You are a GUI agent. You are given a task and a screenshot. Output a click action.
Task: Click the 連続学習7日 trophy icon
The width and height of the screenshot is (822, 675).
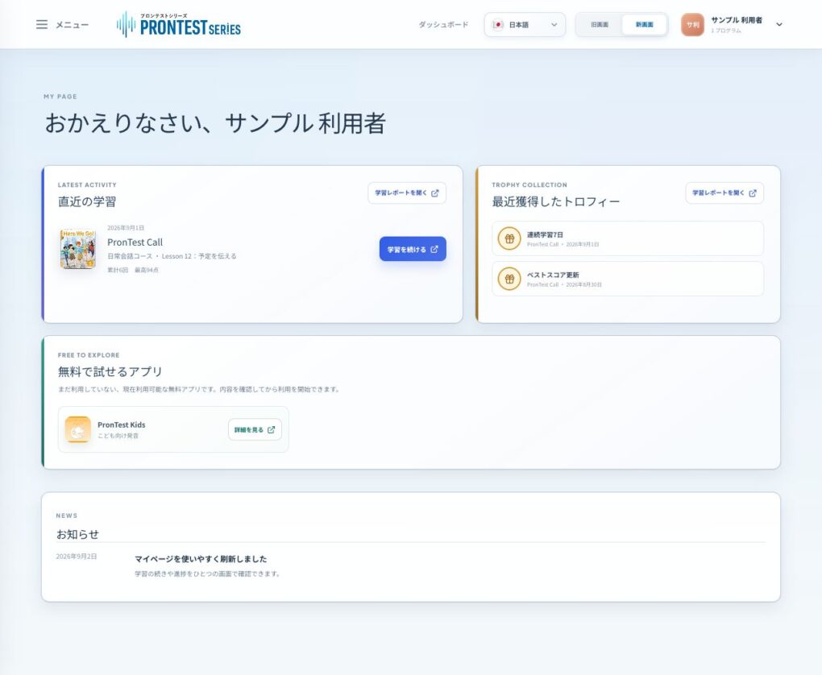point(509,238)
